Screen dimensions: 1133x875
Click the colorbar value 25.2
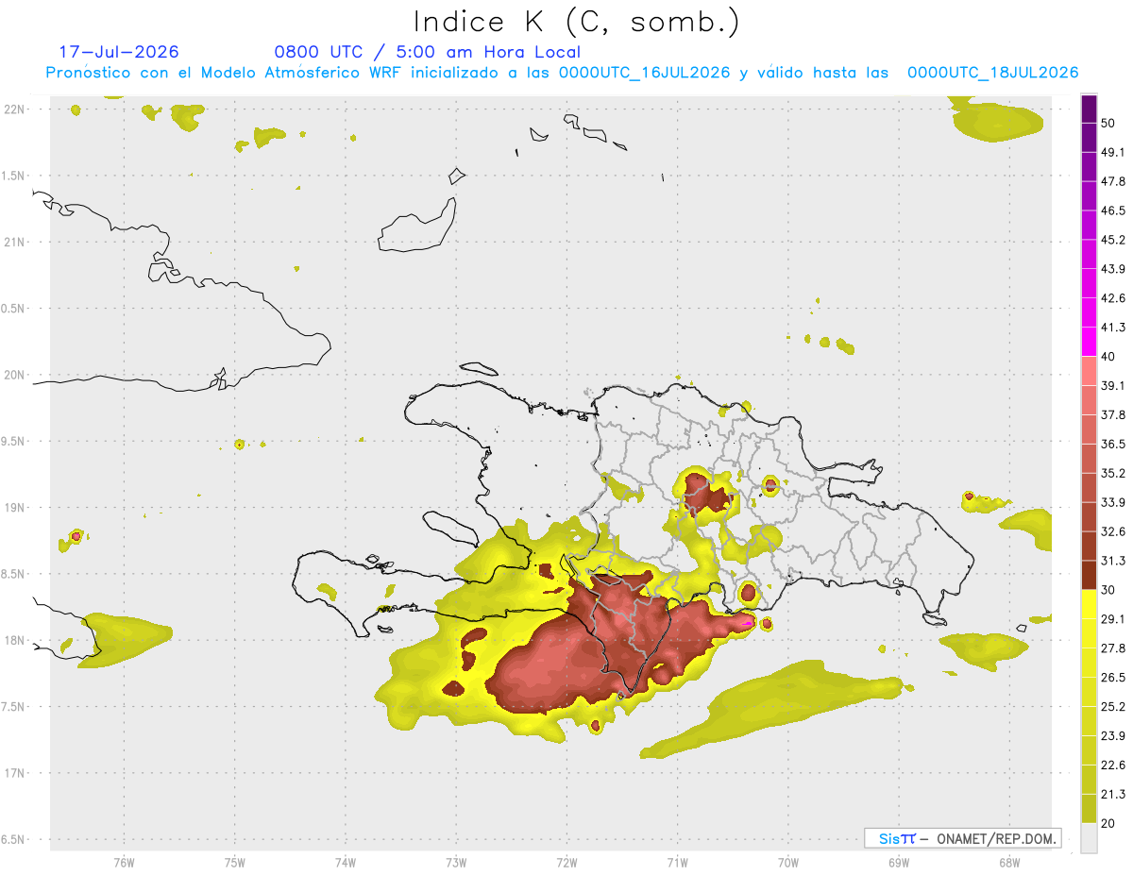tap(1113, 707)
